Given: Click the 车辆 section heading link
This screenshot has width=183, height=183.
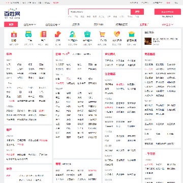Looking at the screenshot, I should click(9, 54).
